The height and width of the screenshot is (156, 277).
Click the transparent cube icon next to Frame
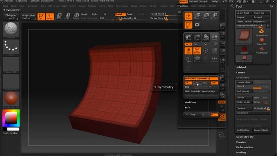pyautogui.click(x=206, y=51)
